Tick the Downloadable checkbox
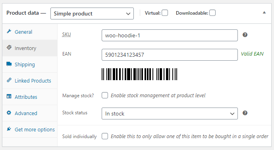The height and width of the screenshot is (150, 274). tap(212, 13)
